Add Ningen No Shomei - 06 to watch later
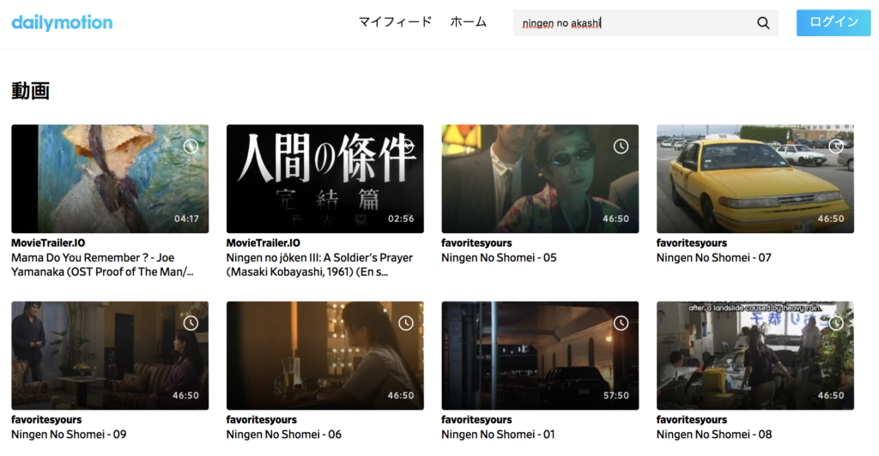This screenshot has width=879, height=456. pos(406,323)
